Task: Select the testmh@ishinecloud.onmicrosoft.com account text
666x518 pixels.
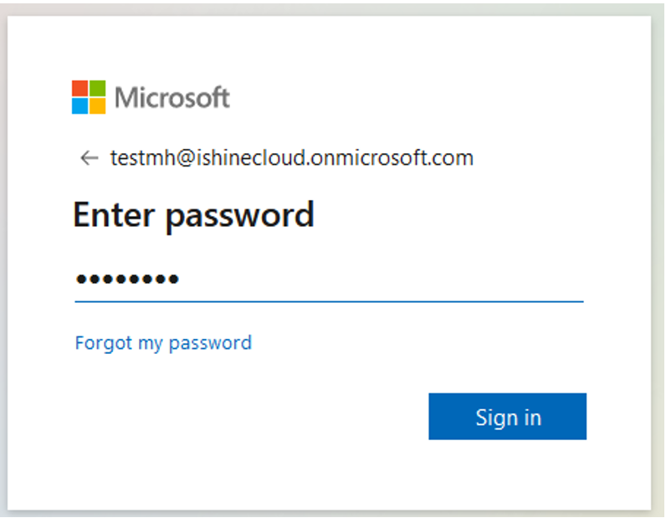Action: click(x=292, y=157)
